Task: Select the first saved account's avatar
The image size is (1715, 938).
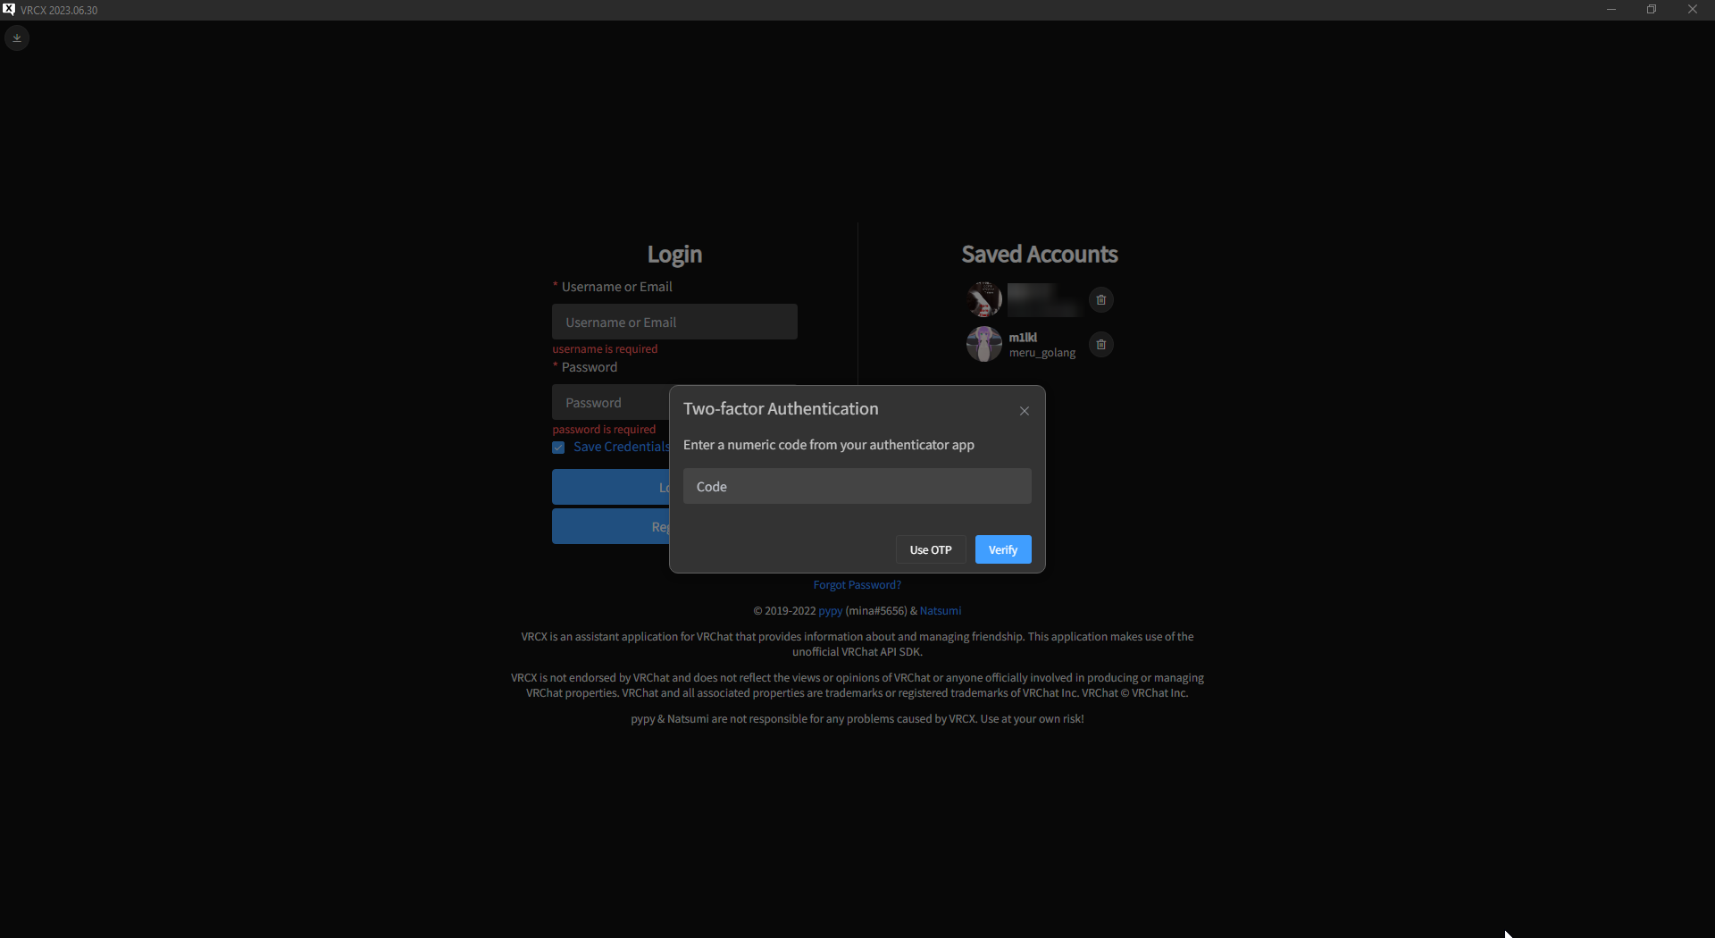Action: 983,298
